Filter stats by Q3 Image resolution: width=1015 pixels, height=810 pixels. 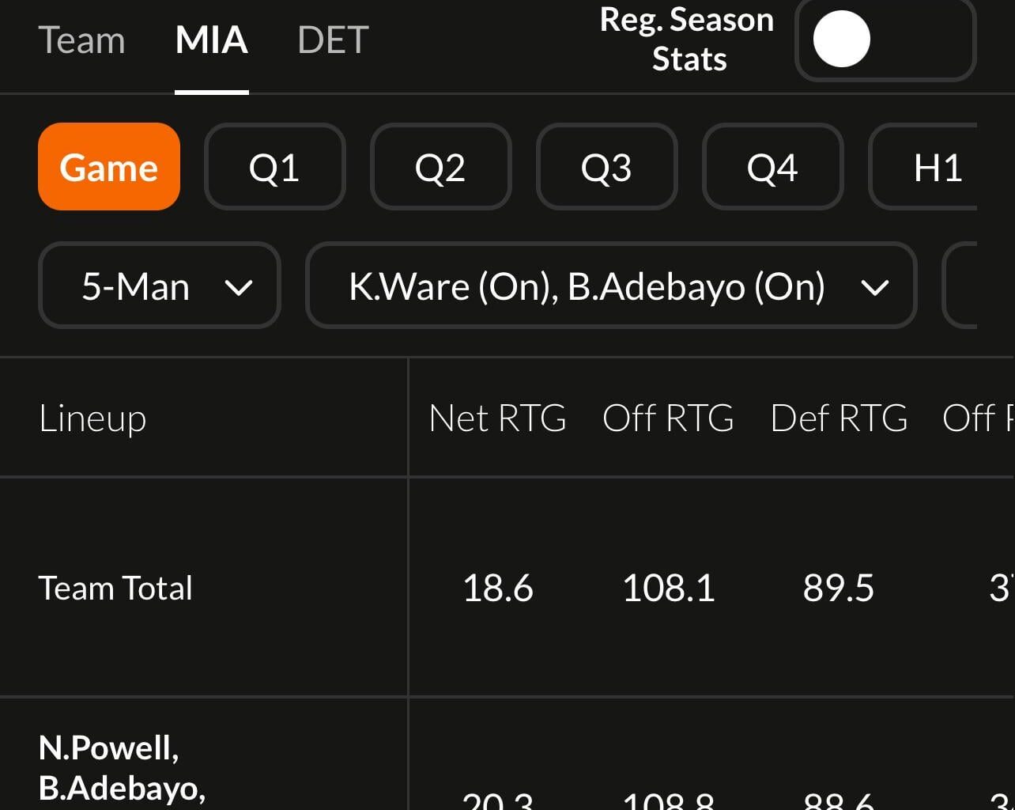pos(607,167)
